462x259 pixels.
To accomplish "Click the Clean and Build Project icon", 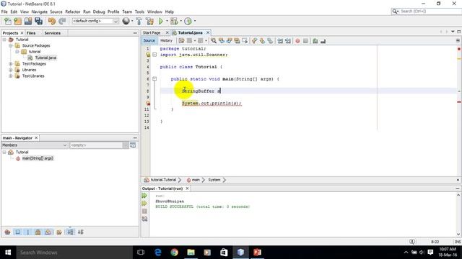I will (149, 21).
